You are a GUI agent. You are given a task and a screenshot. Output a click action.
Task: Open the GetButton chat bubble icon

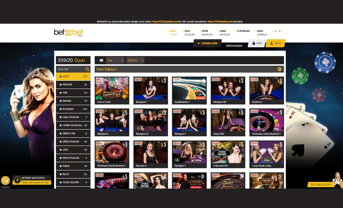pos(5,180)
